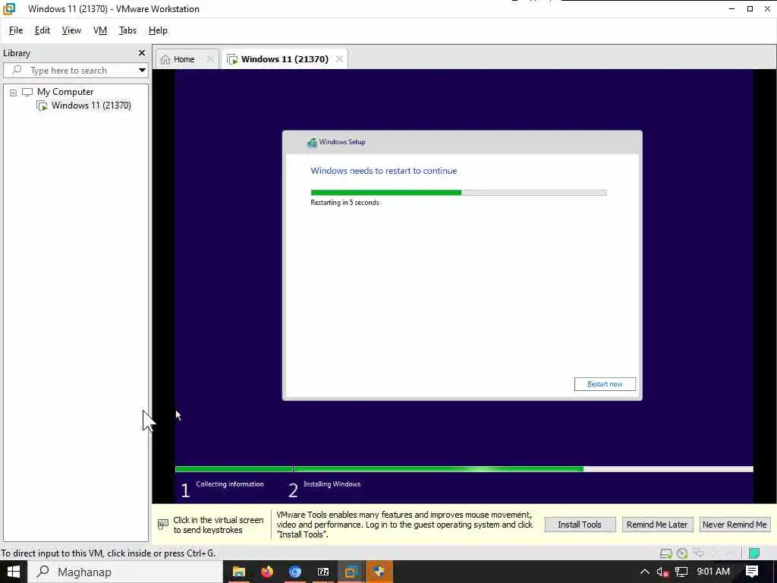Click the 'Installing Windows' step label
Screen dimensions: 777x583
(332, 484)
